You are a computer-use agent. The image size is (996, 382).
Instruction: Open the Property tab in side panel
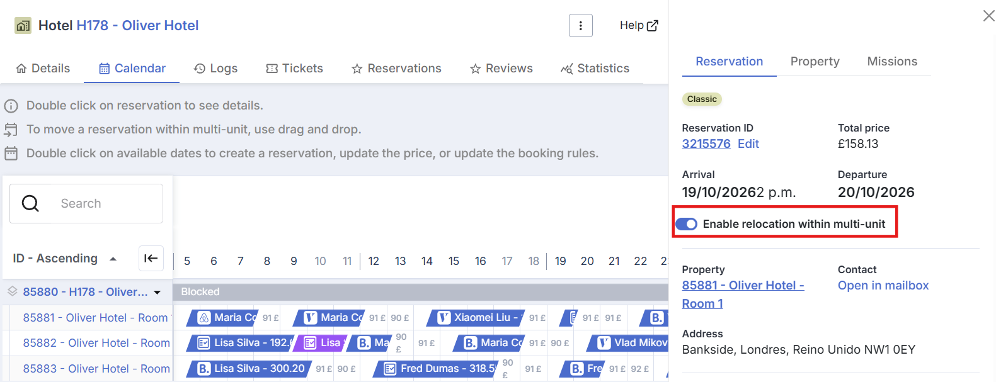[815, 62]
